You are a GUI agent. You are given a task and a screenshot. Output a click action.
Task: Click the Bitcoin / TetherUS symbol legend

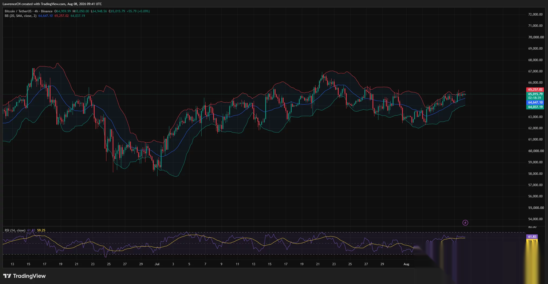(x=28, y=11)
